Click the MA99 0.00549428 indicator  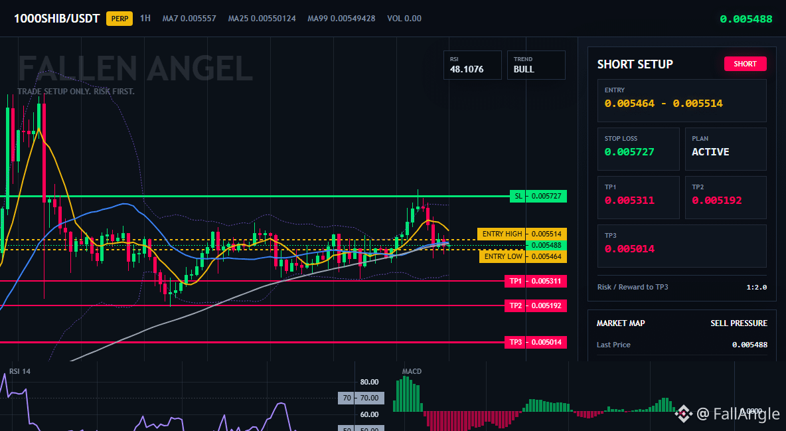pyautogui.click(x=341, y=19)
